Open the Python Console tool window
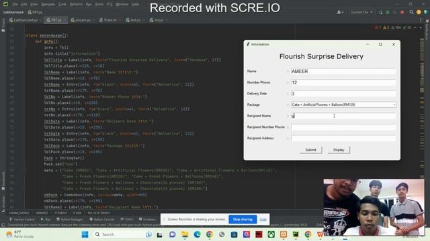Screen dimensions: 430x241 101,219
